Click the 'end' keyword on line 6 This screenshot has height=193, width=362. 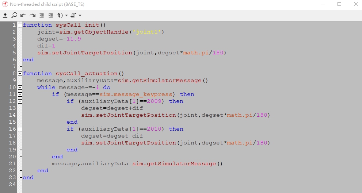28,59
